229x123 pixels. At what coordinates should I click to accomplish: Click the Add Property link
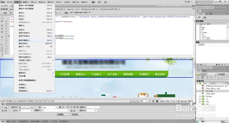(201, 45)
